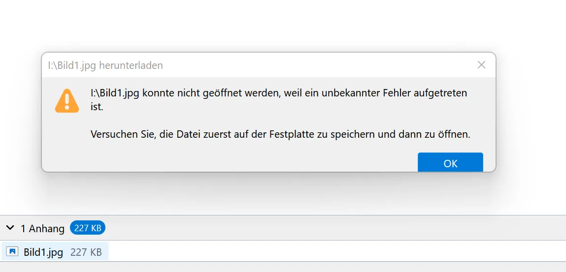Select the Bild1.jpg attachment file name
Viewport: 566px width, 272px height.
coord(43,252)
